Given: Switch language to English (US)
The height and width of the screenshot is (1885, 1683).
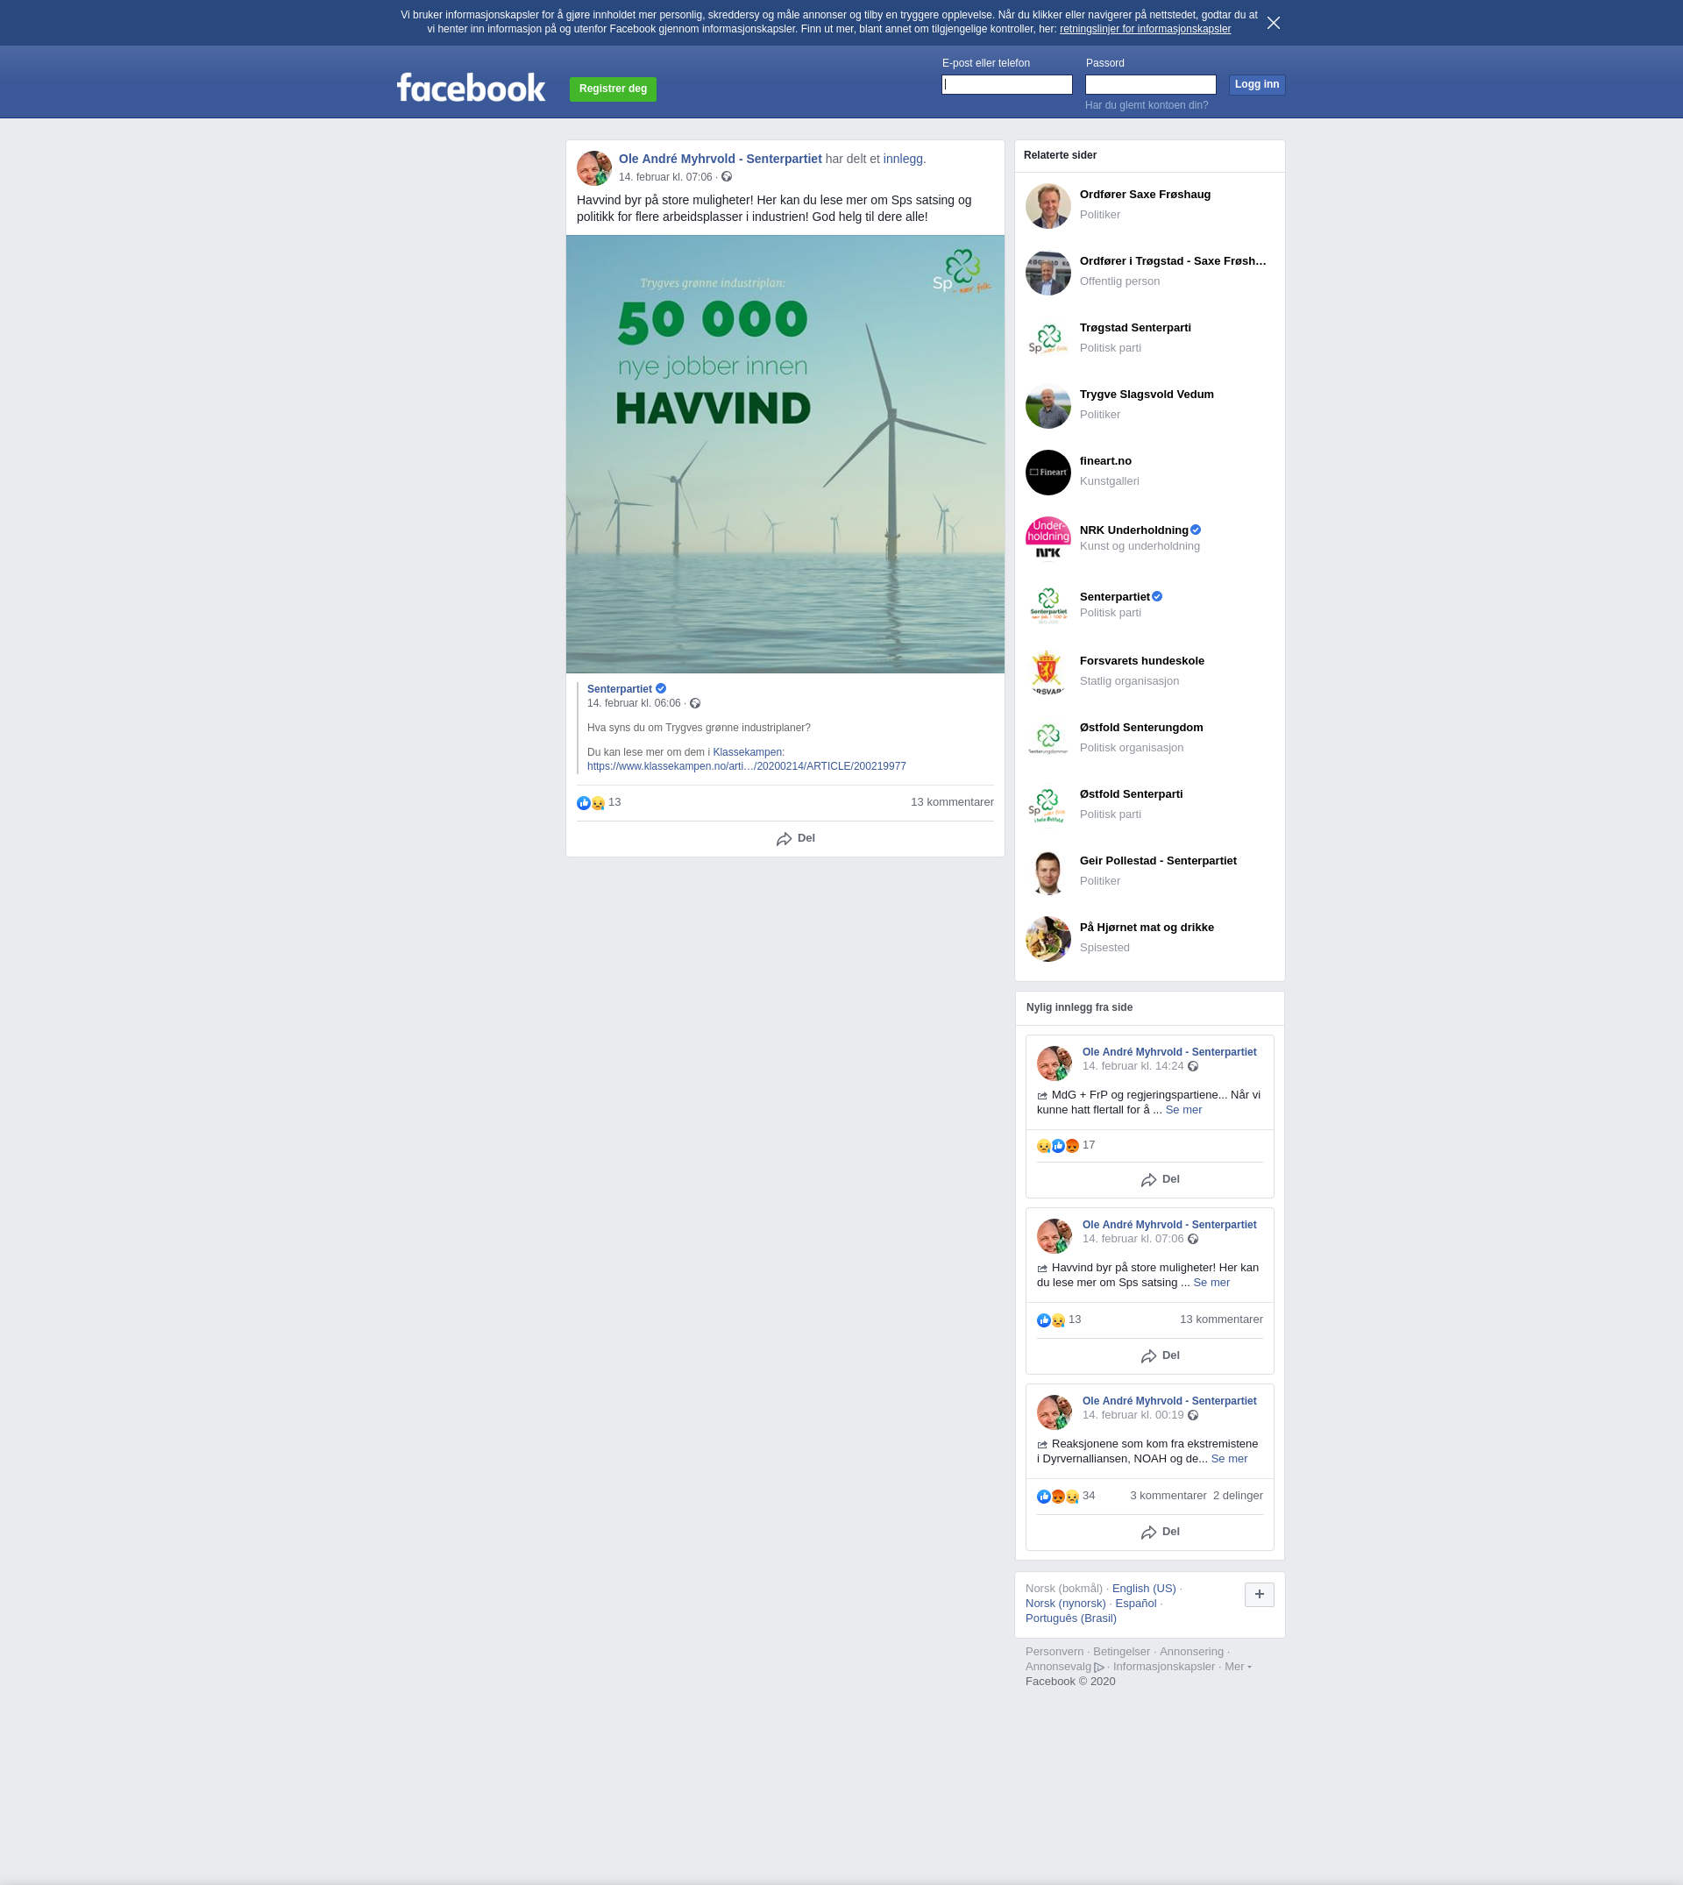Looking at the screenshot, I should [x=1143, y=1588].
